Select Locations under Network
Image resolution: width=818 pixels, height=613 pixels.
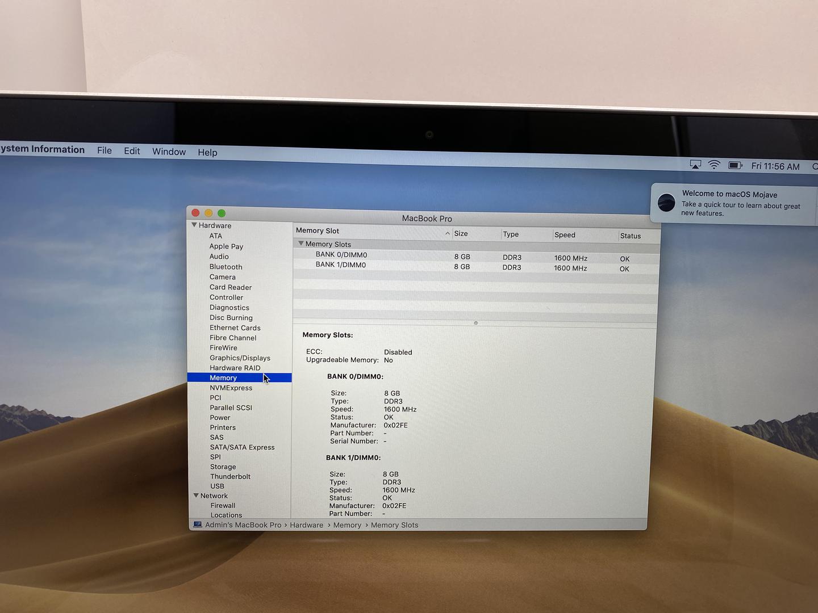tap(226, 515)
